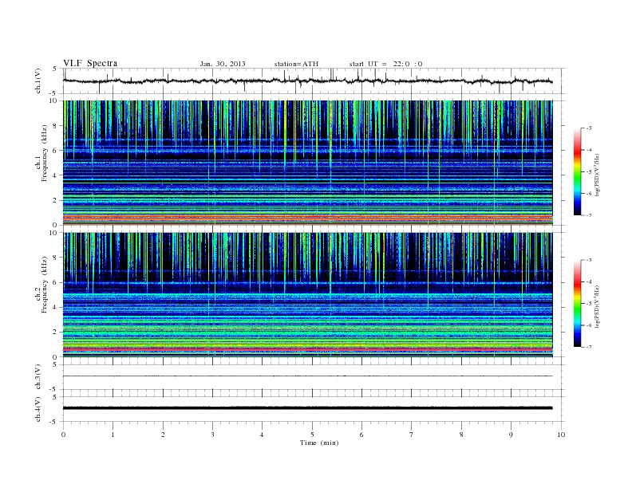Click the ch.2 spectrogram "4" kHz tick label
The height and width of the screenshot is (488, 632).
pyautogui.click(x=55, y=308)
